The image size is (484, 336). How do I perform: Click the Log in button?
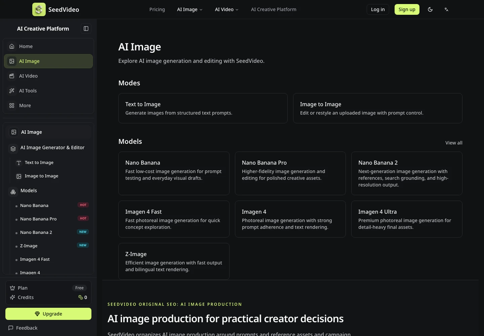click(378, 9)
